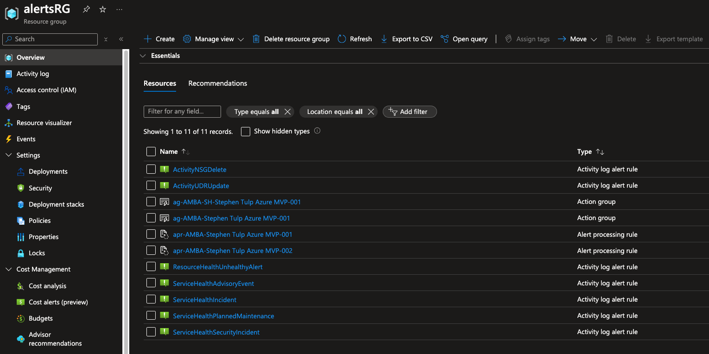Open Policies in the sidebar menu
Screen dimensions: 709x354
click(40, 221)
